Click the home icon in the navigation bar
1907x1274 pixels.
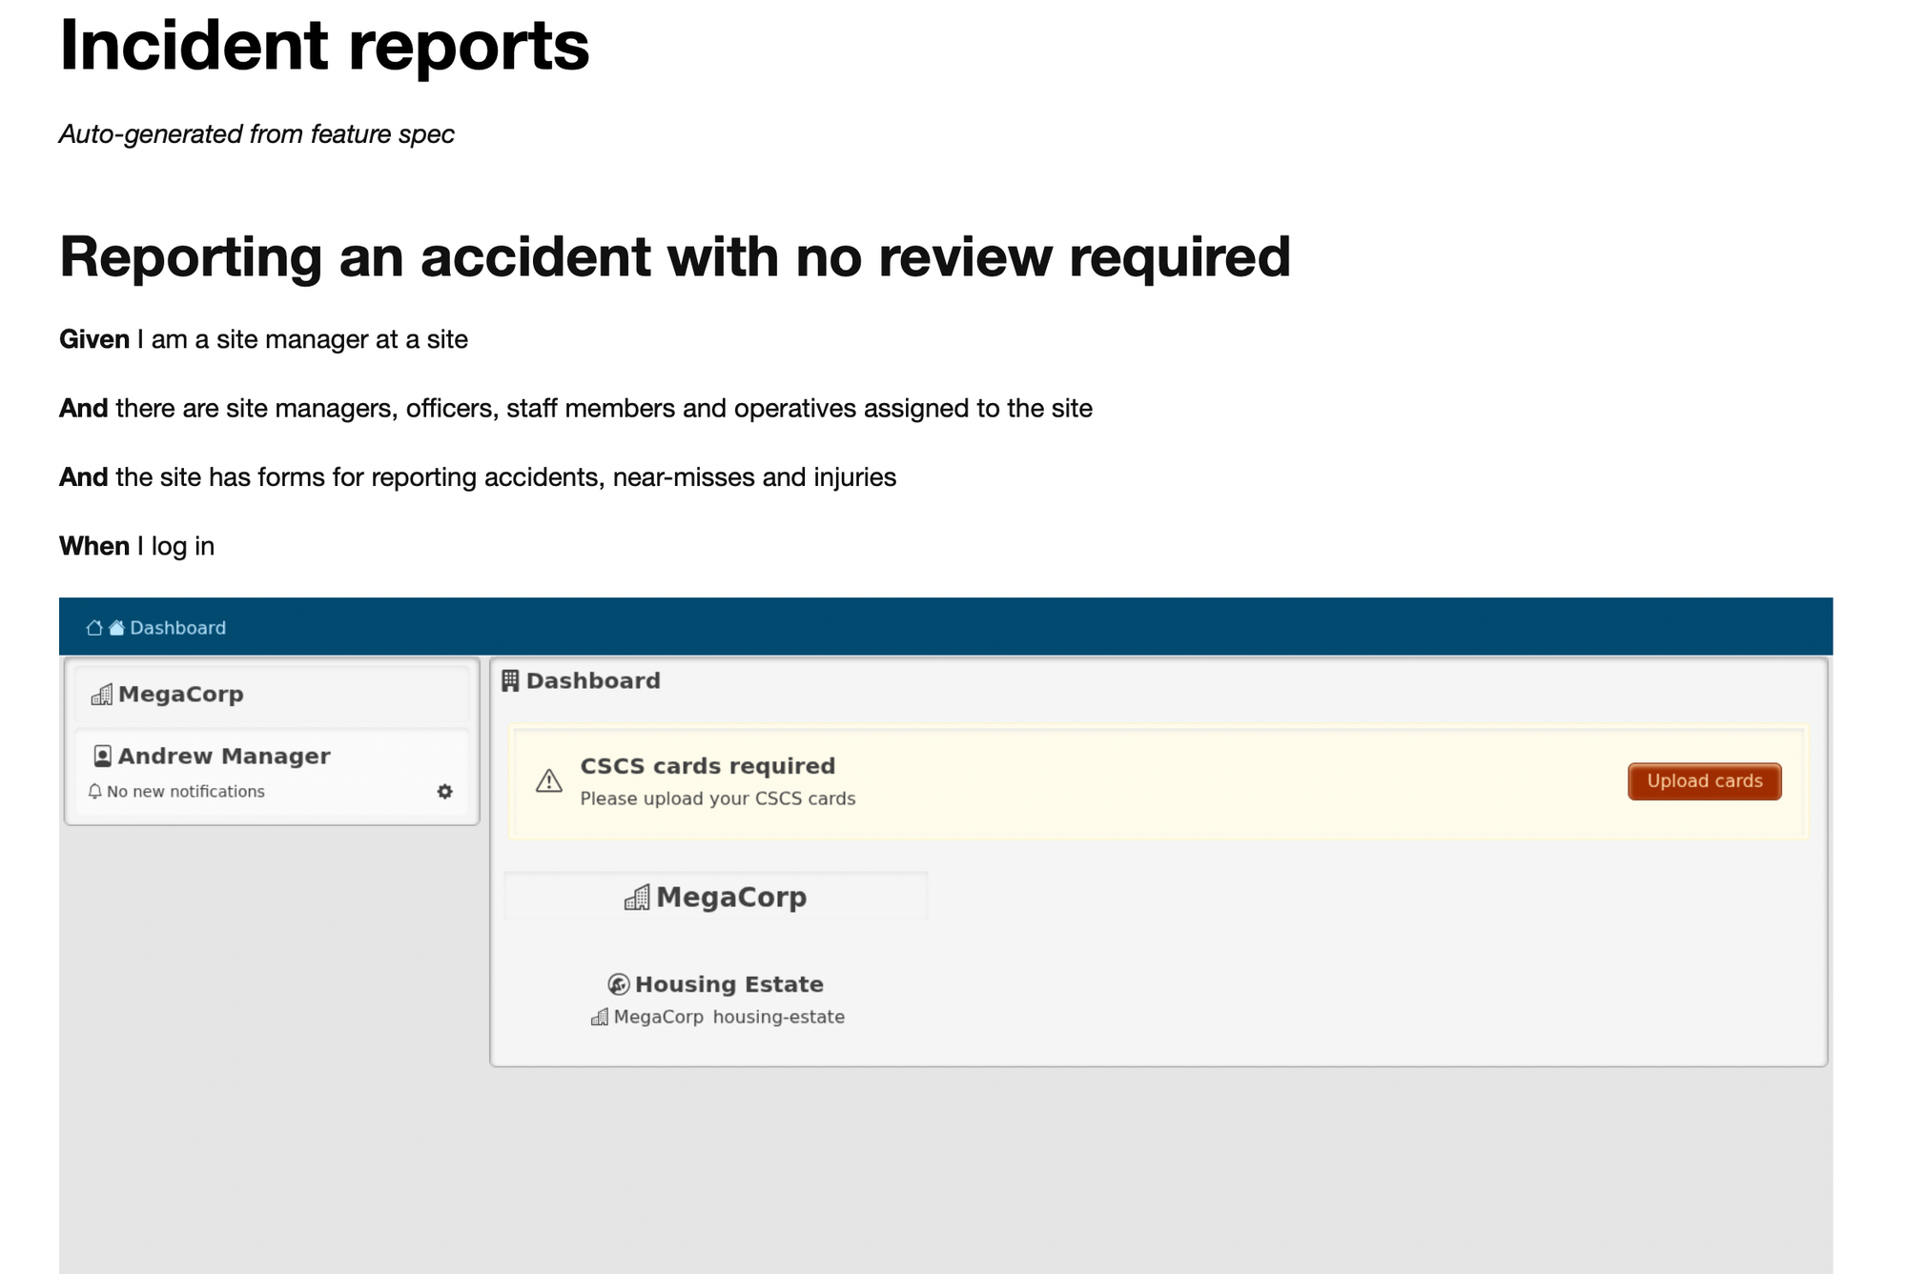tap(92, 627)
